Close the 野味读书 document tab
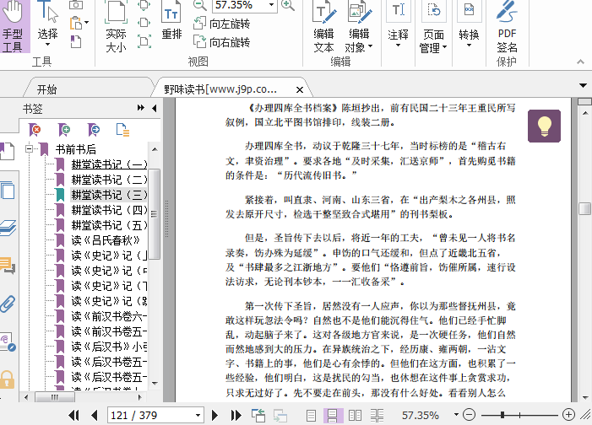 pyautogui.click(x=300, y=89)
